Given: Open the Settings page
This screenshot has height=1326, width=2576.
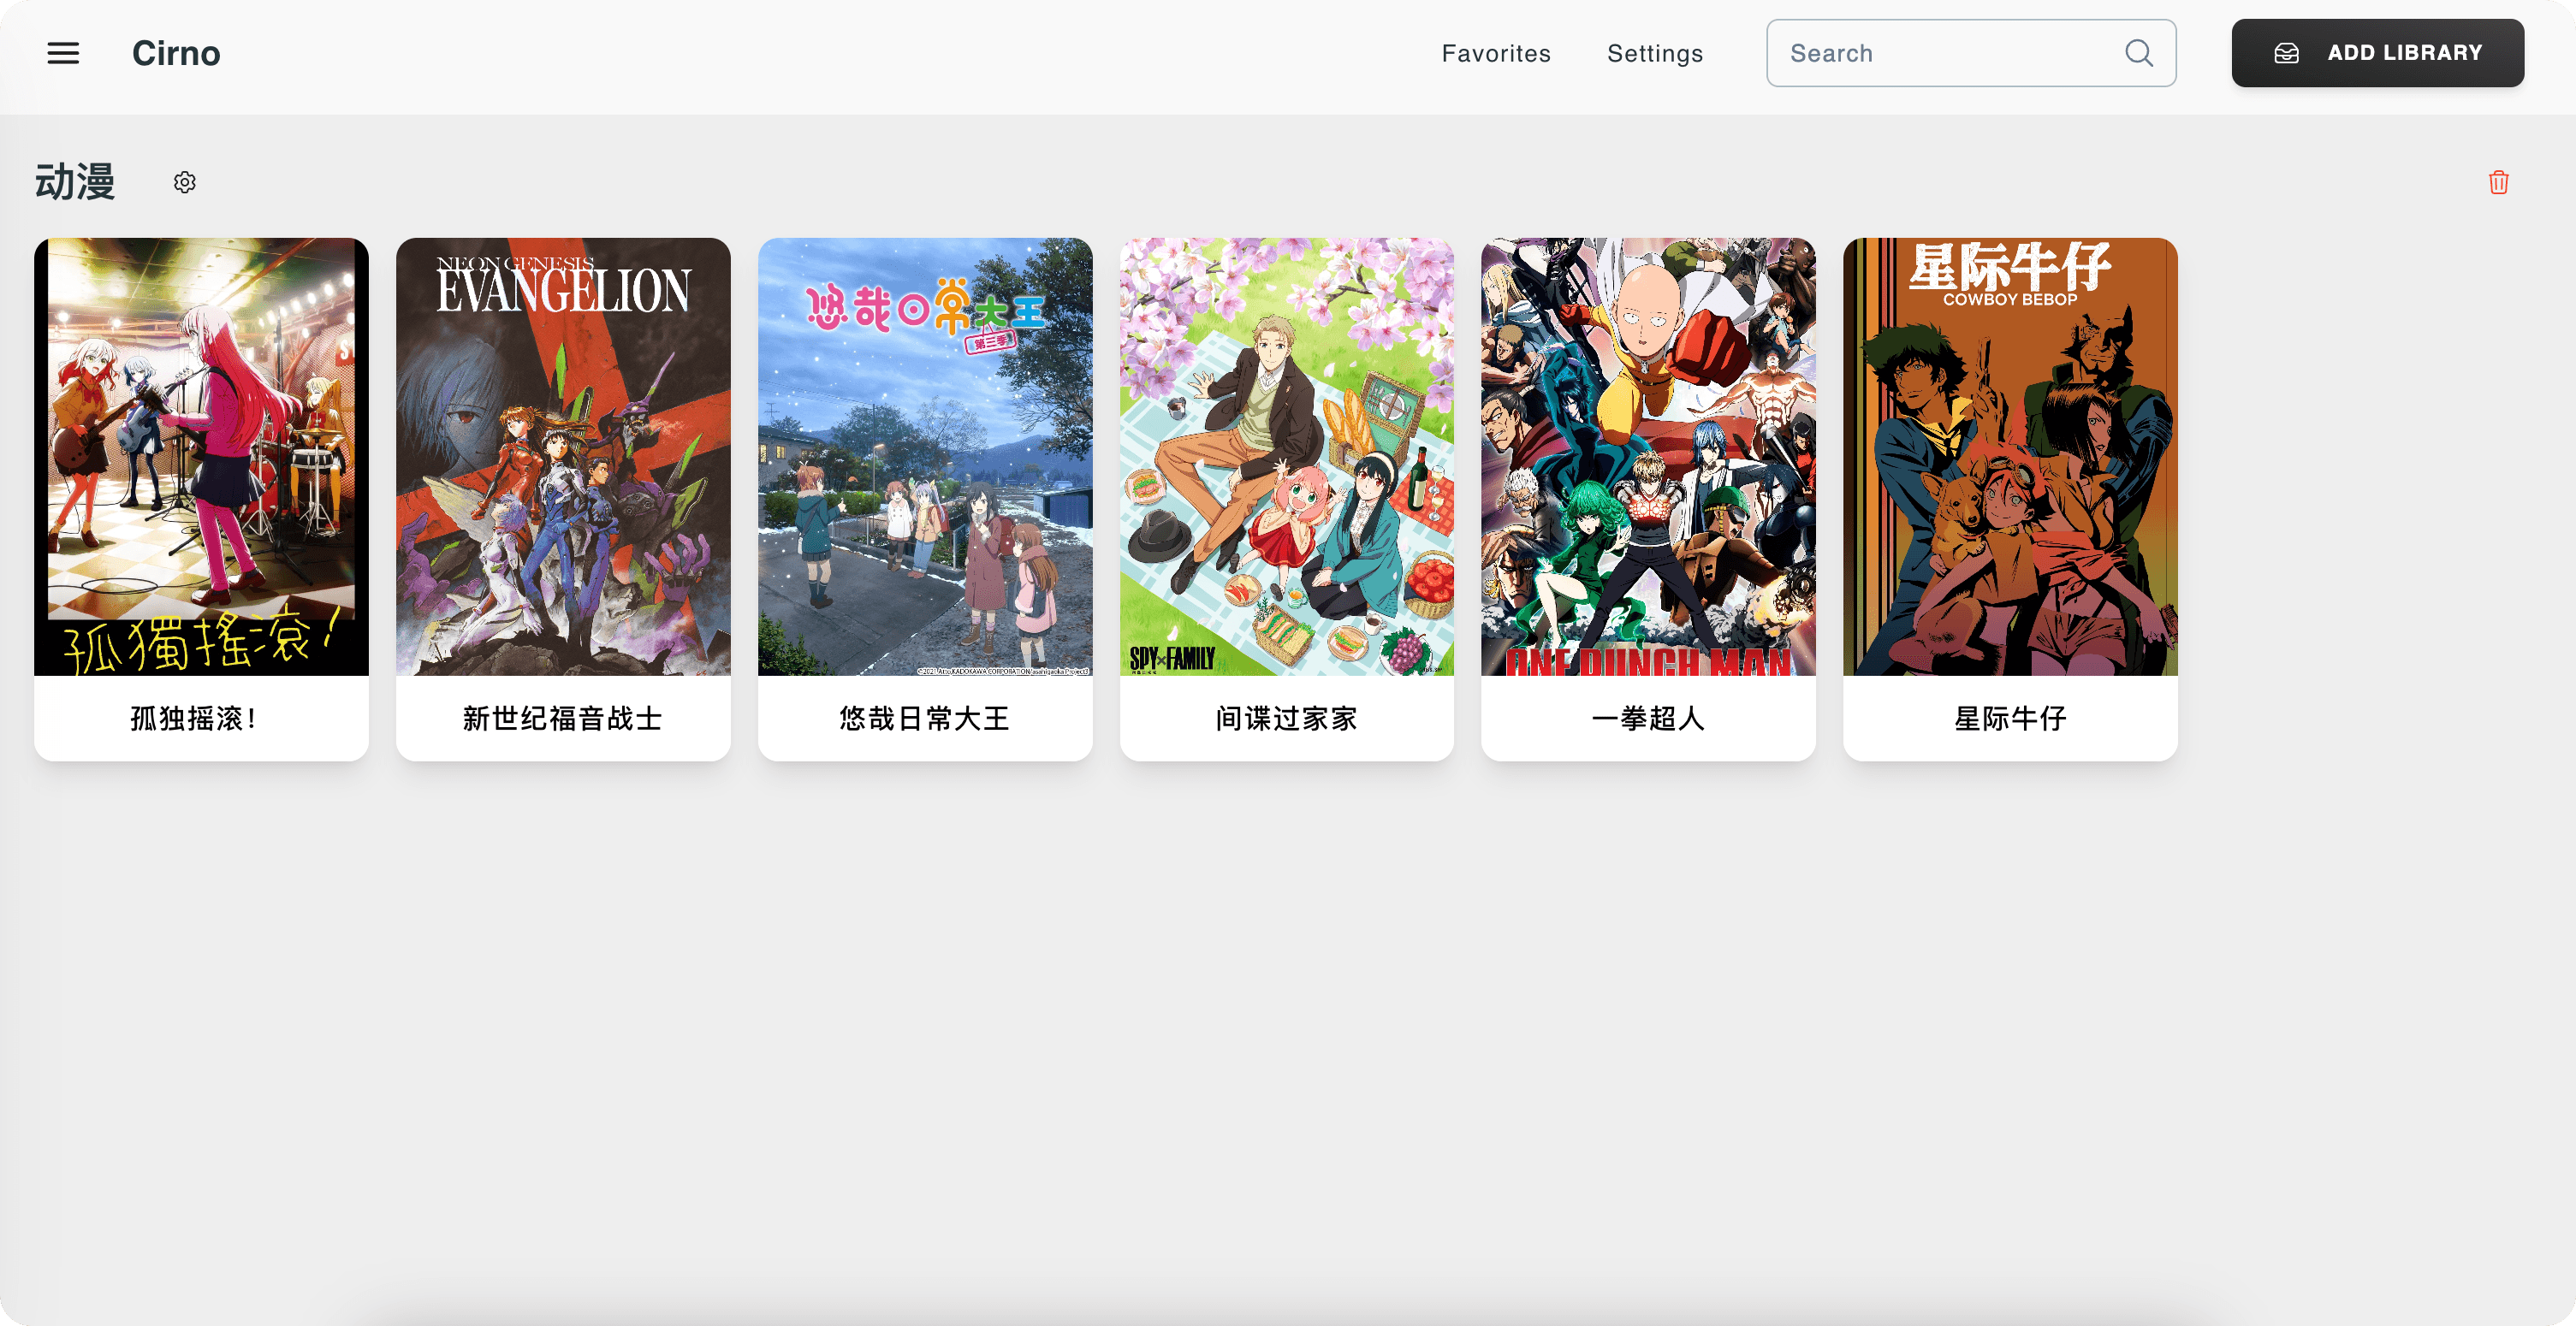Looking at the screenshot, I should point(1655,53).
